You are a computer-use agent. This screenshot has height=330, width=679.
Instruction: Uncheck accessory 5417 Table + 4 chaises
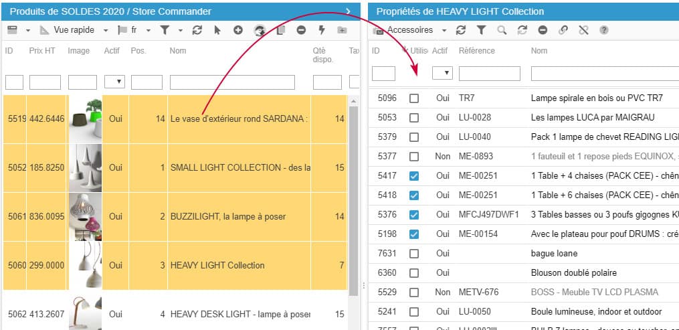pos(414,176)
